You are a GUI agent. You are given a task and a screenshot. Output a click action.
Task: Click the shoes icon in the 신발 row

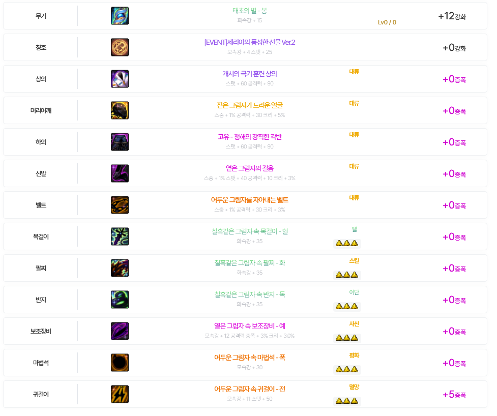click(120, 173)
